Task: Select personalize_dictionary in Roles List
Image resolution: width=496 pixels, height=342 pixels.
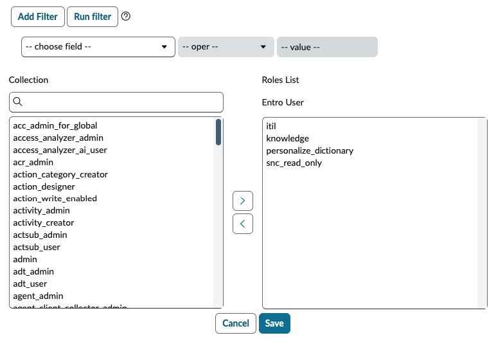Action: pos(310,150)
